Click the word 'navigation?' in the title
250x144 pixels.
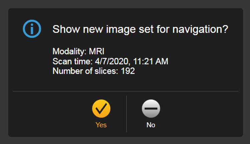200,30
